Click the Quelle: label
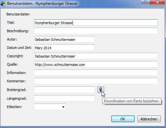The width and height of the screenshot is (166, 128). 12,64
